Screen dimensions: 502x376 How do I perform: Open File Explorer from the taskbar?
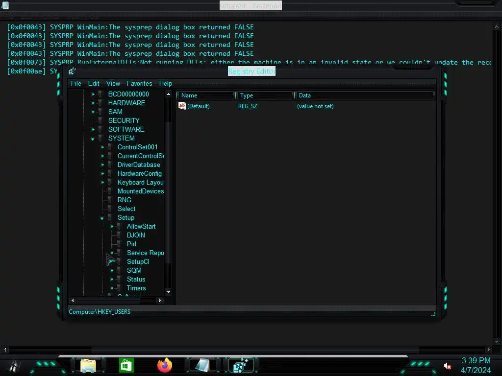[88, 365]
